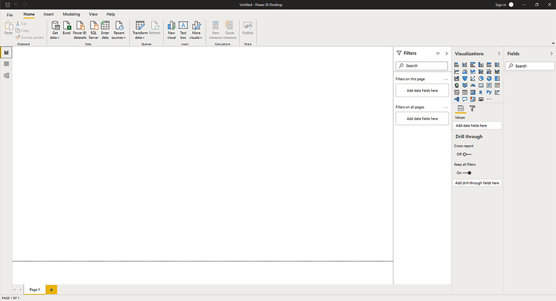Open Transform data dropdown
The image size is (556, 301).
[140, 30]
